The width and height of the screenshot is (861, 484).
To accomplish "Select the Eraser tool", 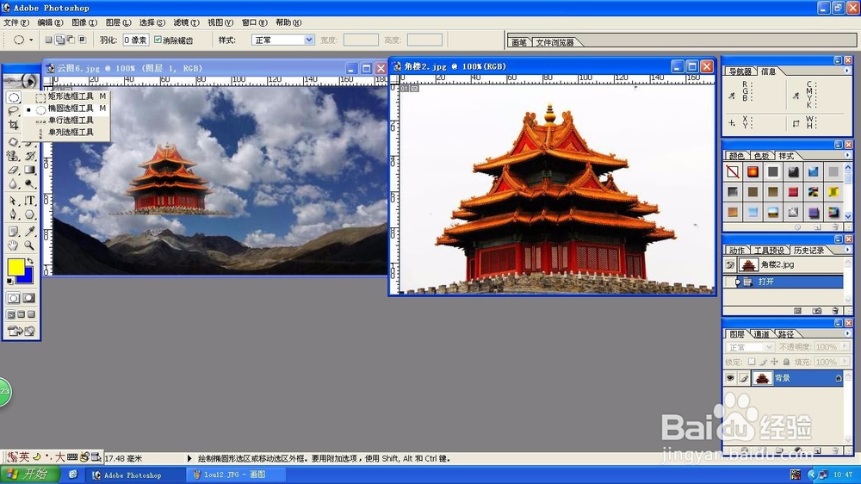I will tap(14, 171).
